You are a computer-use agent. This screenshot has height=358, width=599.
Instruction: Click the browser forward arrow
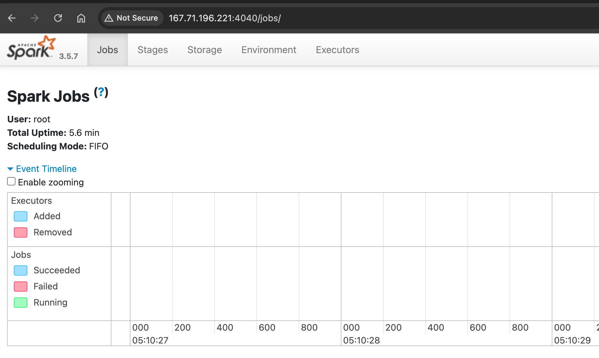coord(35,18)
